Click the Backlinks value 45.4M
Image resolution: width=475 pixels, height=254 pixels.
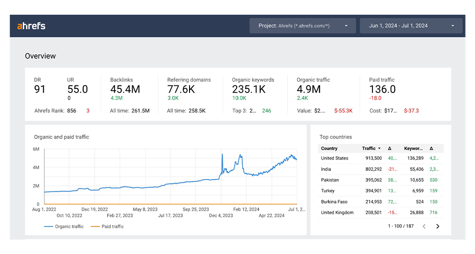click(125, 89)
